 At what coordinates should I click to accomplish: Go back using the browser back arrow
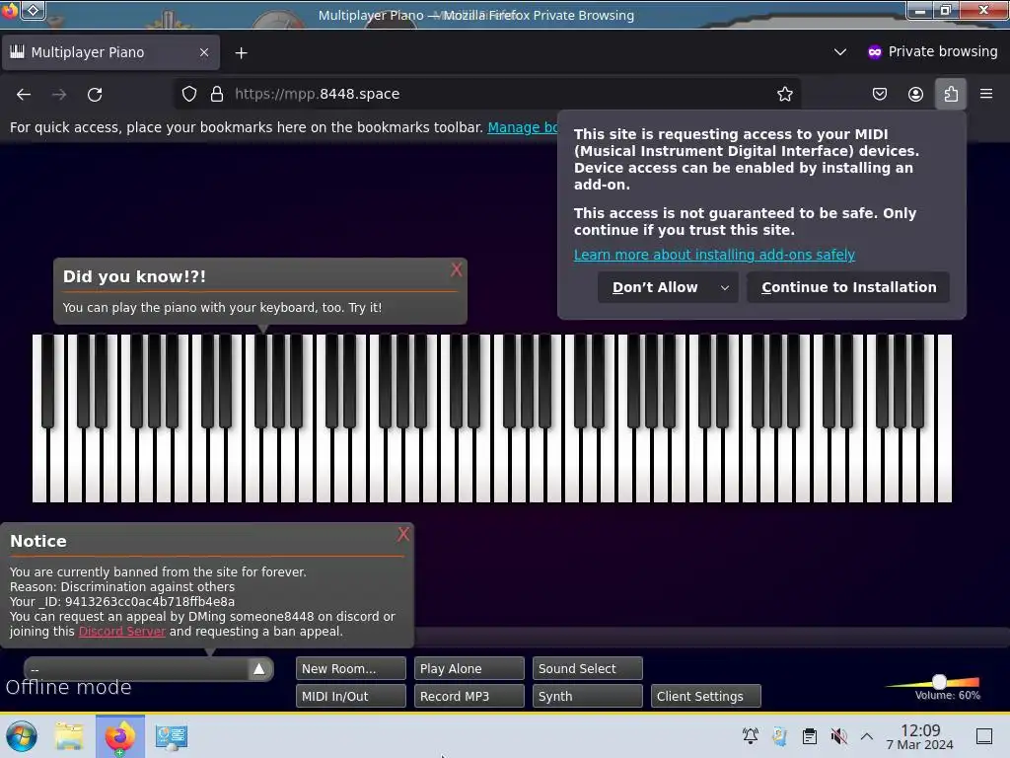point(24,94)
